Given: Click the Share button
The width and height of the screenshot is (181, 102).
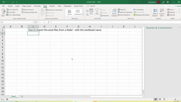Looking at the screenshot, I should 169,6.
